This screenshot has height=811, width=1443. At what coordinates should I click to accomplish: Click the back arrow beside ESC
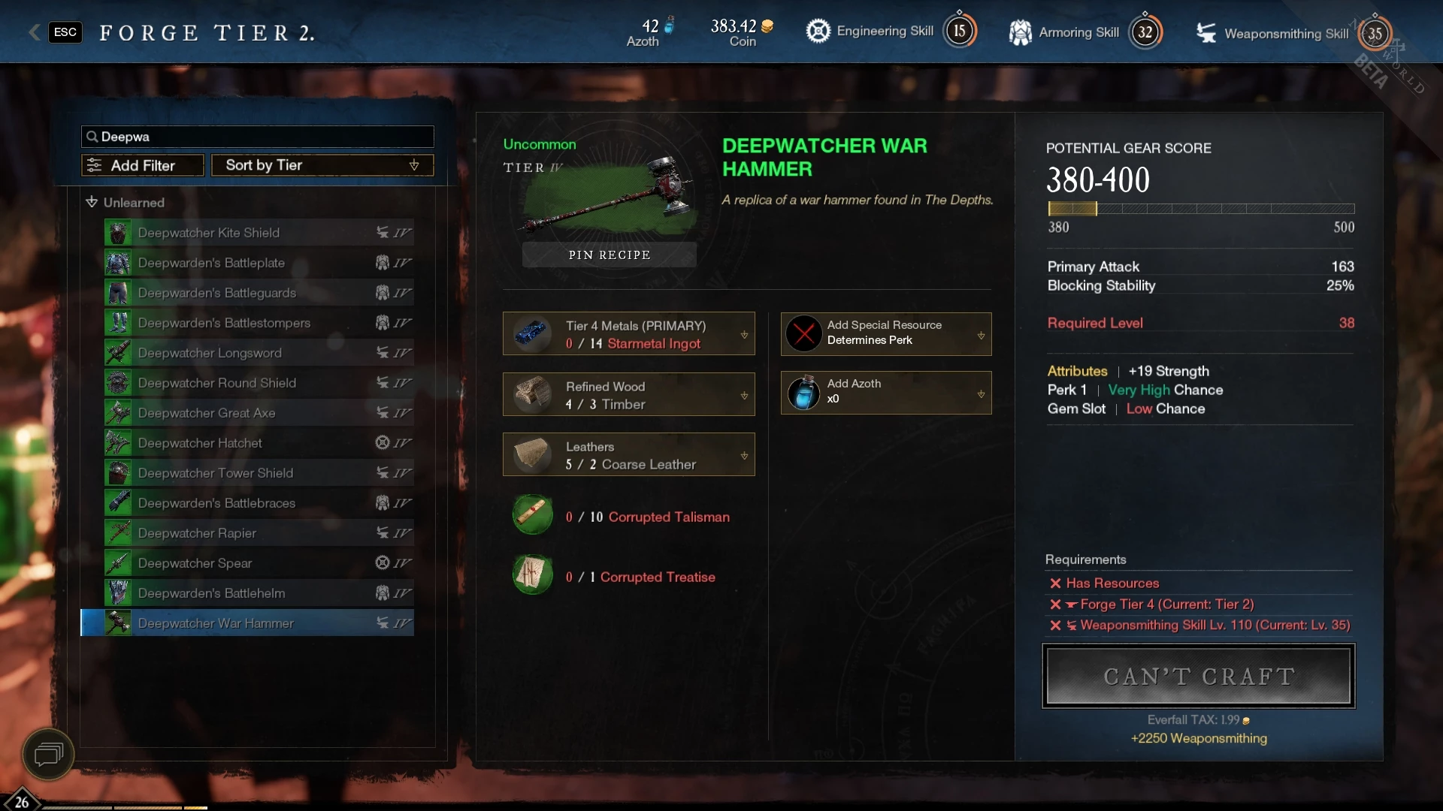click(x=34, y=32)
